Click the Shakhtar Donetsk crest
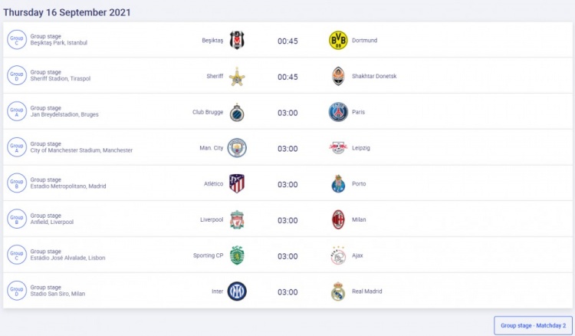Viewport: 575px width, 336px height. pos(338,77)
